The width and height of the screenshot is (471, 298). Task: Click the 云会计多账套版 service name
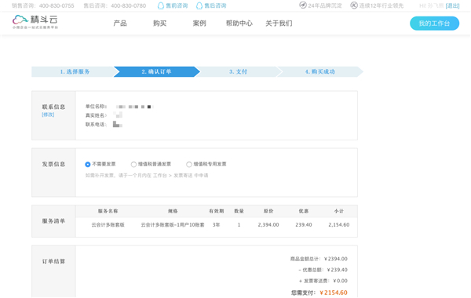click(108, 225)
